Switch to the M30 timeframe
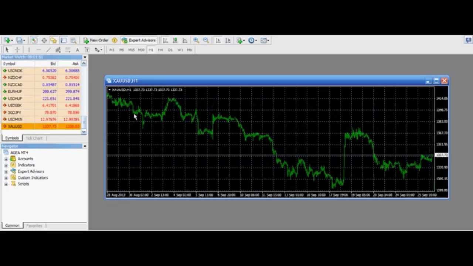473x266 pixels. click(141, 50)
